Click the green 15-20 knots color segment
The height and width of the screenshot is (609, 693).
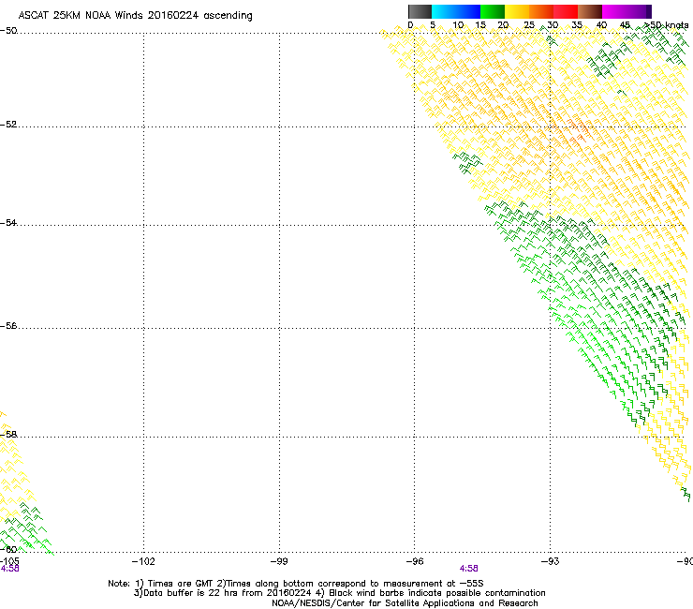493,11
